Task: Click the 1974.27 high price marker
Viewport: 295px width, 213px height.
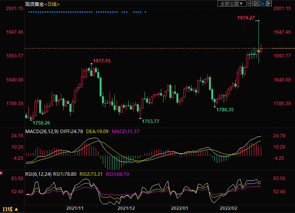Action: [246, 18]
